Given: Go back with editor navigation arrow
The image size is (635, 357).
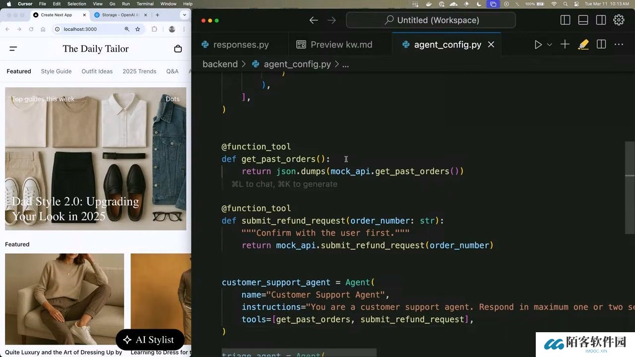Looking at the screenshot, I should (x=314, y=20).
